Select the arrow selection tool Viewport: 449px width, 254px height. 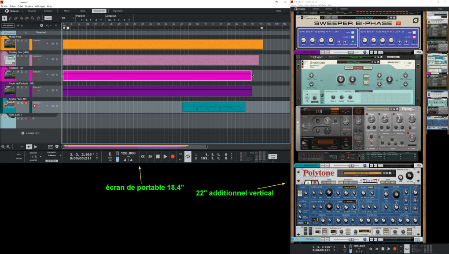pyautogui.click(x=4, y=18)
